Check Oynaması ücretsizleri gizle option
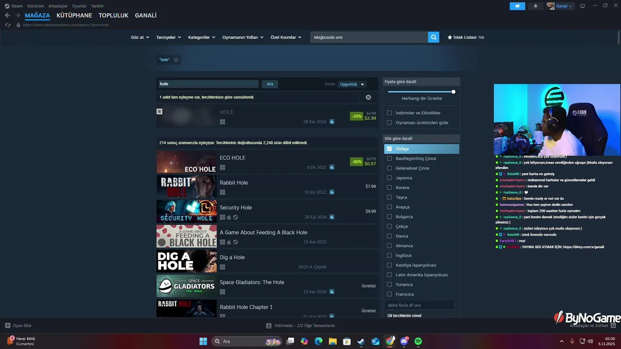This screenshot has width=621, height=349. click(x=389, y=123)
